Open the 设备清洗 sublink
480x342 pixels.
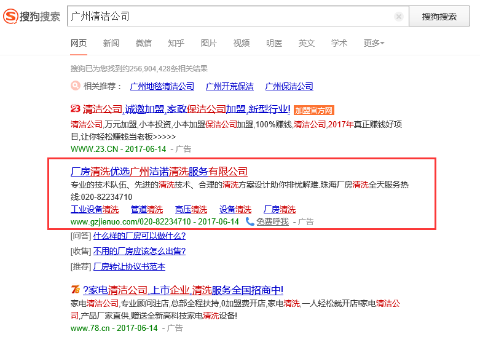[x=235, y=209]
